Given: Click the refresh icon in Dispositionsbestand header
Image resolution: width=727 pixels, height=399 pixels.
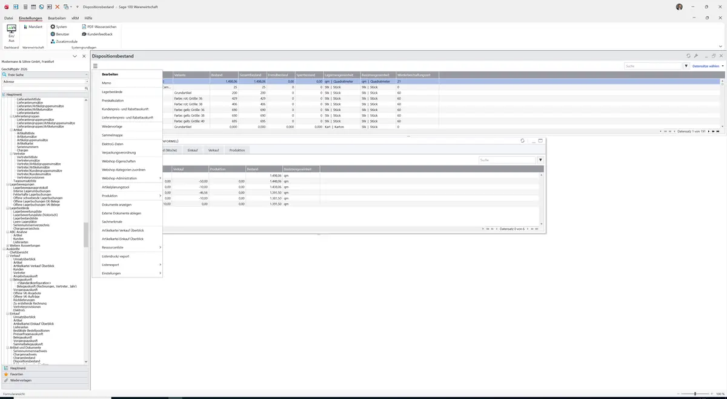Looking at the screenshot, I should click(x=688, y=56).
